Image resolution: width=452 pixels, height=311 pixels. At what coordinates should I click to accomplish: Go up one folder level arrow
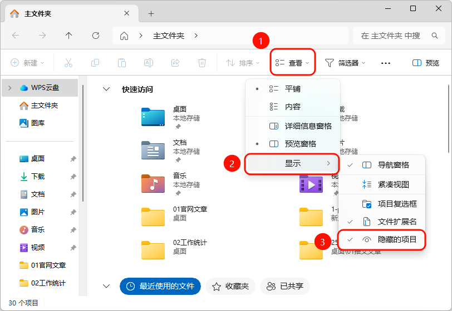[68, 36]
